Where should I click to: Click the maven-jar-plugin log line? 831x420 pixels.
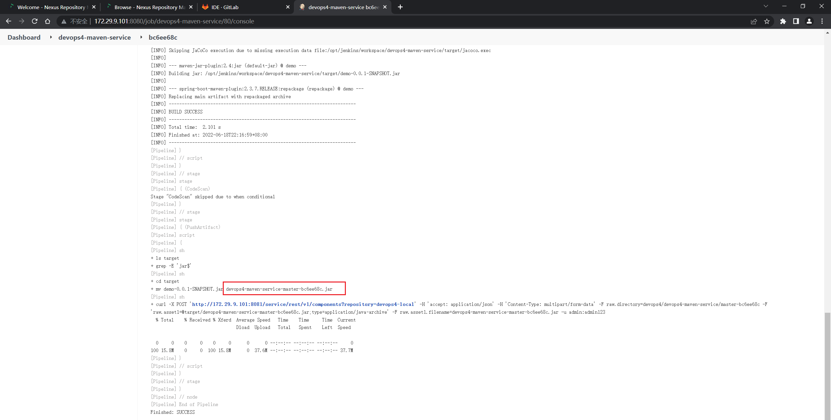229,66
